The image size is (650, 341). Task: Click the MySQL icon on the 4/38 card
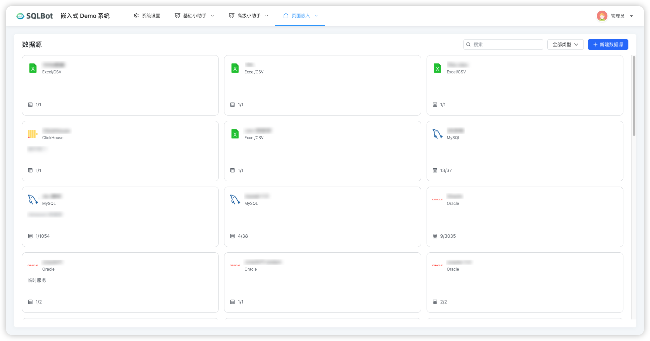point(235,200)
